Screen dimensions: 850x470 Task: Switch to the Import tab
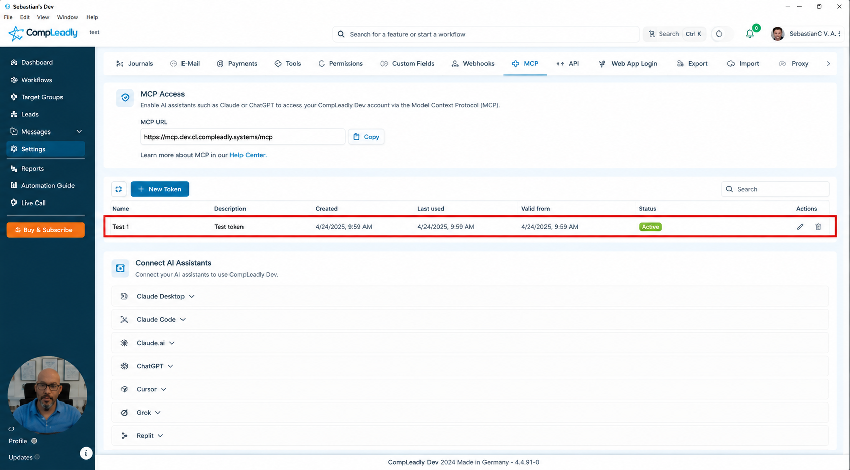(x=743, y=64)
